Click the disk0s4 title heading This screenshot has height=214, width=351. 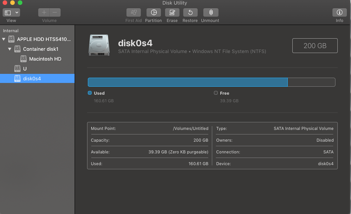pos(135,43)
